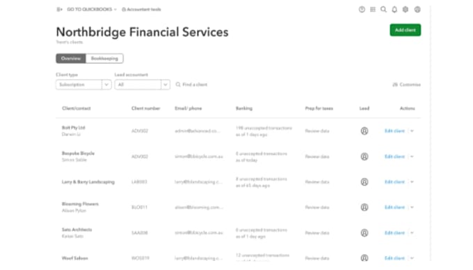Click the search magnifier icon

383,9
